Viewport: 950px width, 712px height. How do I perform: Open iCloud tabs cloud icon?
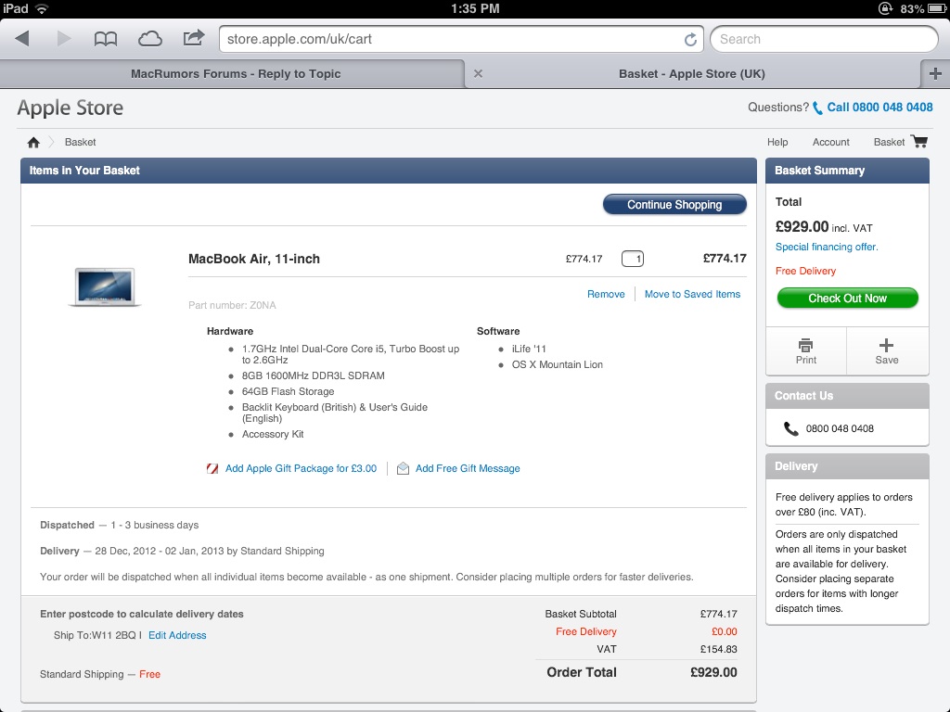click(x=149, y=39)
